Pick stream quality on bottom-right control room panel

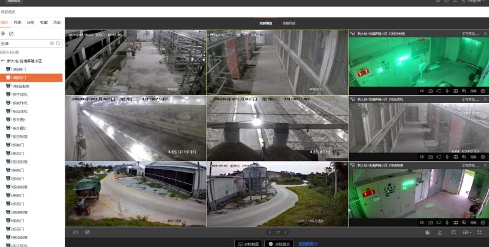pyautogui.click(x=473, y=223)
